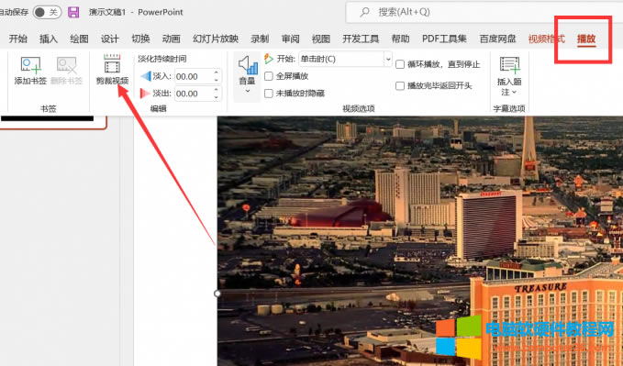This screenshot has height=366, width=623.
Task: Click the search magnifier icon
Action: (364, 12)
